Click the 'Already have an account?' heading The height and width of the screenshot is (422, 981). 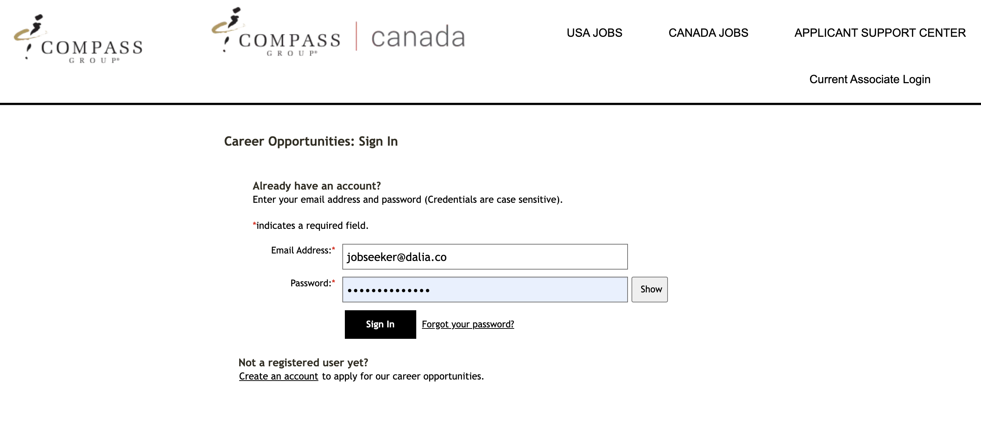pyautogui.click(x=316, y=186)
